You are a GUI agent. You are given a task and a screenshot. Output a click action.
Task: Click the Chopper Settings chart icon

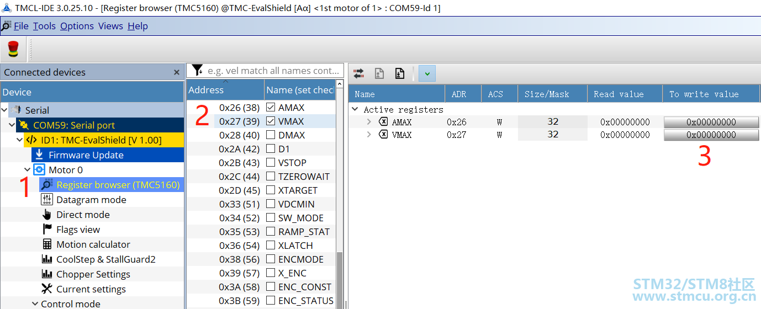47,274
